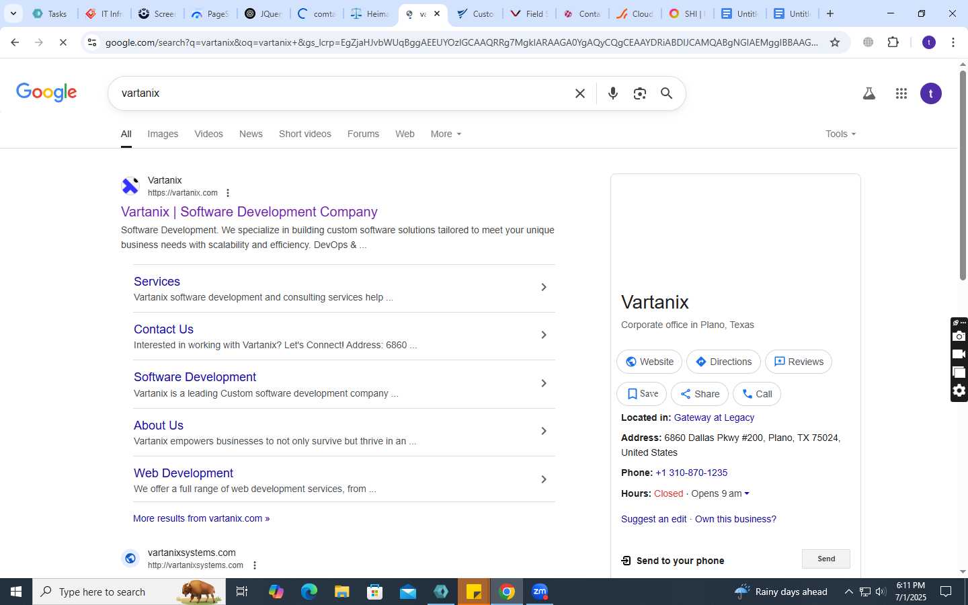
Task: Send business info to your phone
Action: 826,559
